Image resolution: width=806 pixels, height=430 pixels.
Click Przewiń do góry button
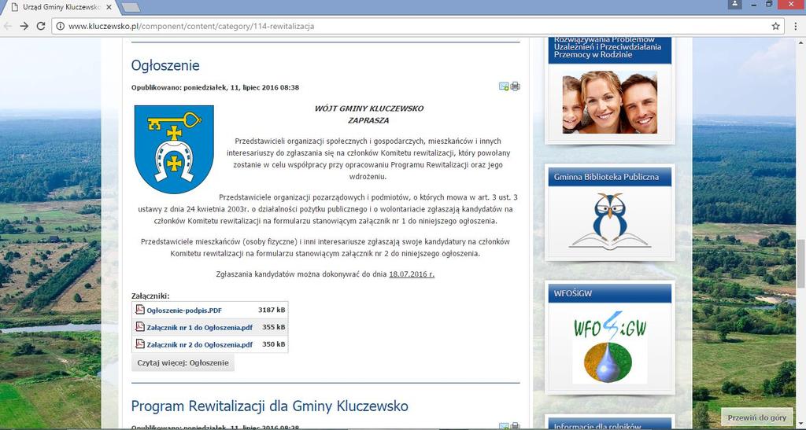(x=756, y=417)
